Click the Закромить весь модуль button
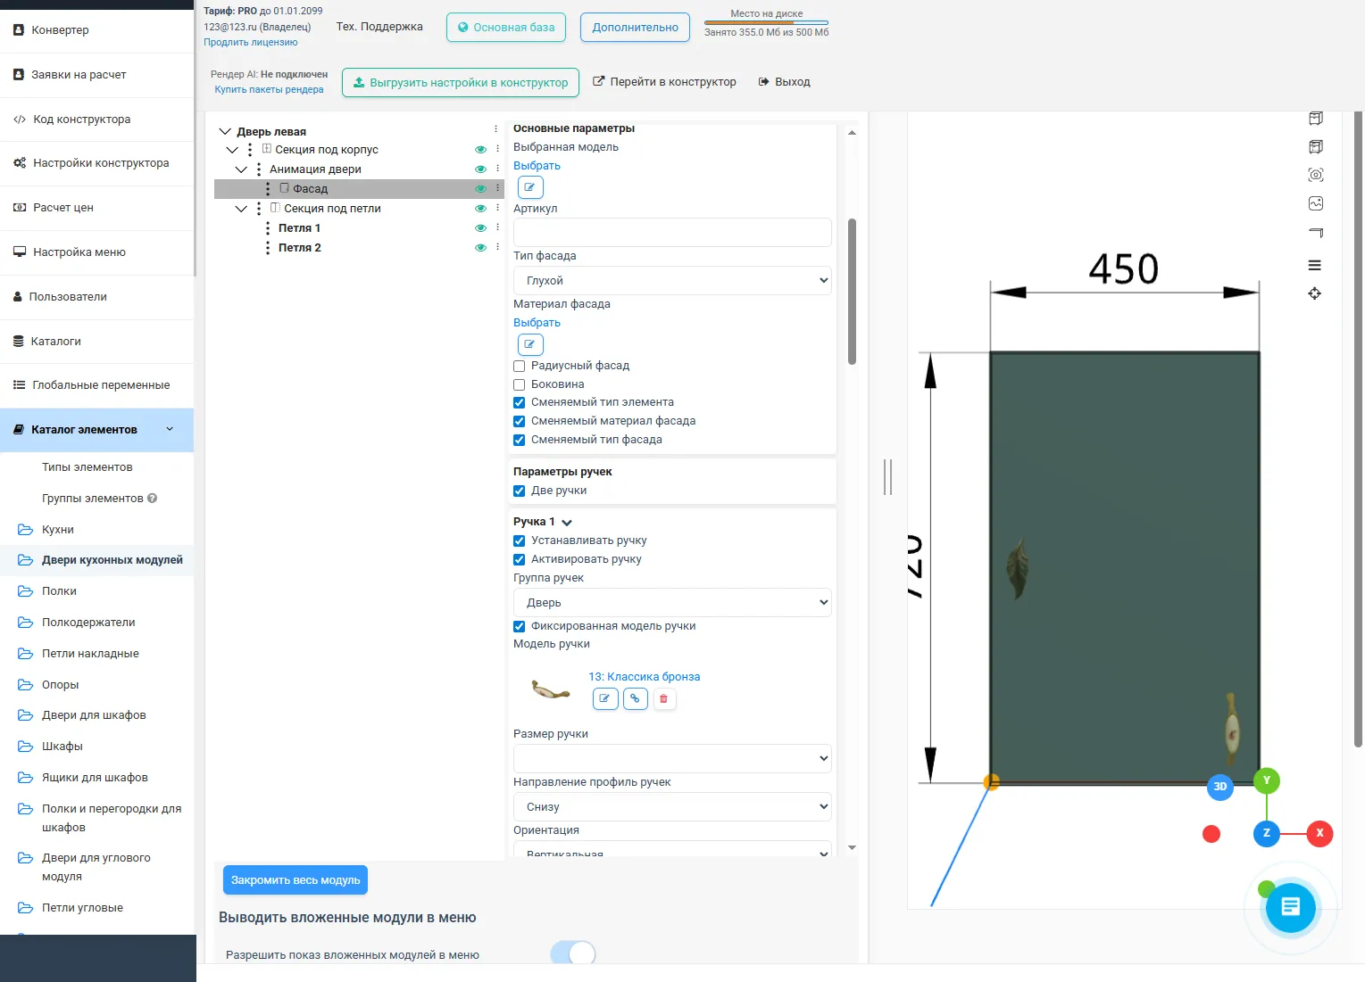This screenshot has width=1365, height=982. point(295,879)
